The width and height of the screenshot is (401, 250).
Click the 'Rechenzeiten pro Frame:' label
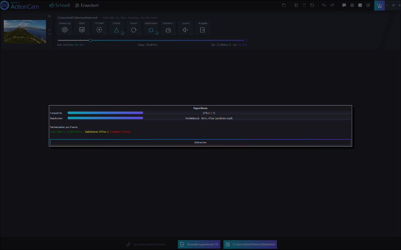64,127
